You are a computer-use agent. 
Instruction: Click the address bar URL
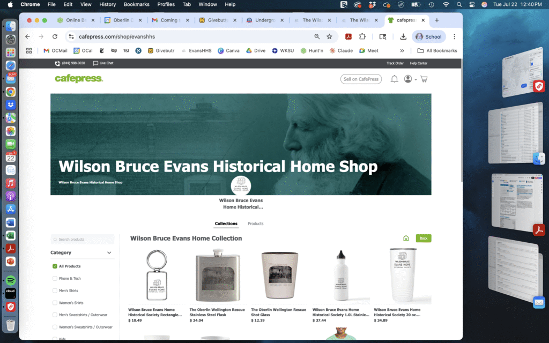pyautogui.click(x=116, y=37)
